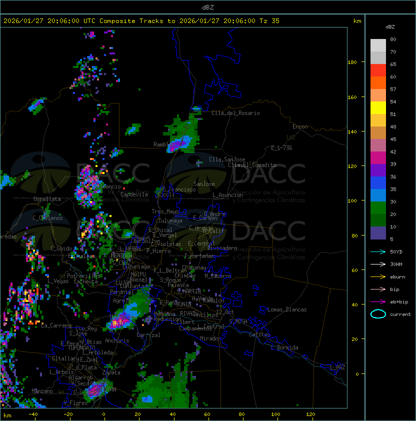416x421 pixels.
Task: Click the 'eb+bip' legend label
Action: pos(399,302)
